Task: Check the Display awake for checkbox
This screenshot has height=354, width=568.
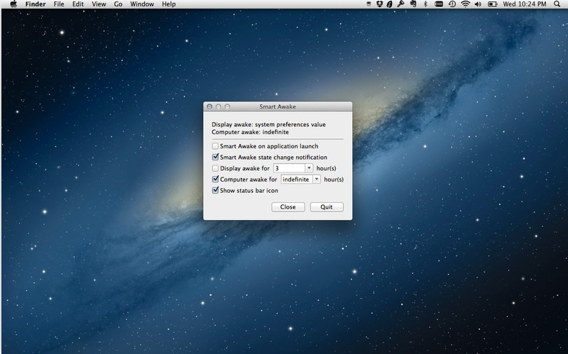Action: (215, 168)
